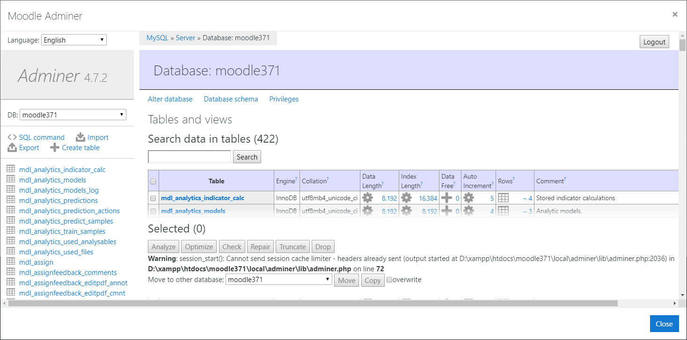Click the Logout button
This screenshot has height=340, width=687.
(x=654, y=42)
